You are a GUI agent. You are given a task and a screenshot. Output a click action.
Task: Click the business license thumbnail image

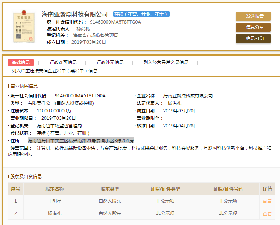click(x=24, y=27)
